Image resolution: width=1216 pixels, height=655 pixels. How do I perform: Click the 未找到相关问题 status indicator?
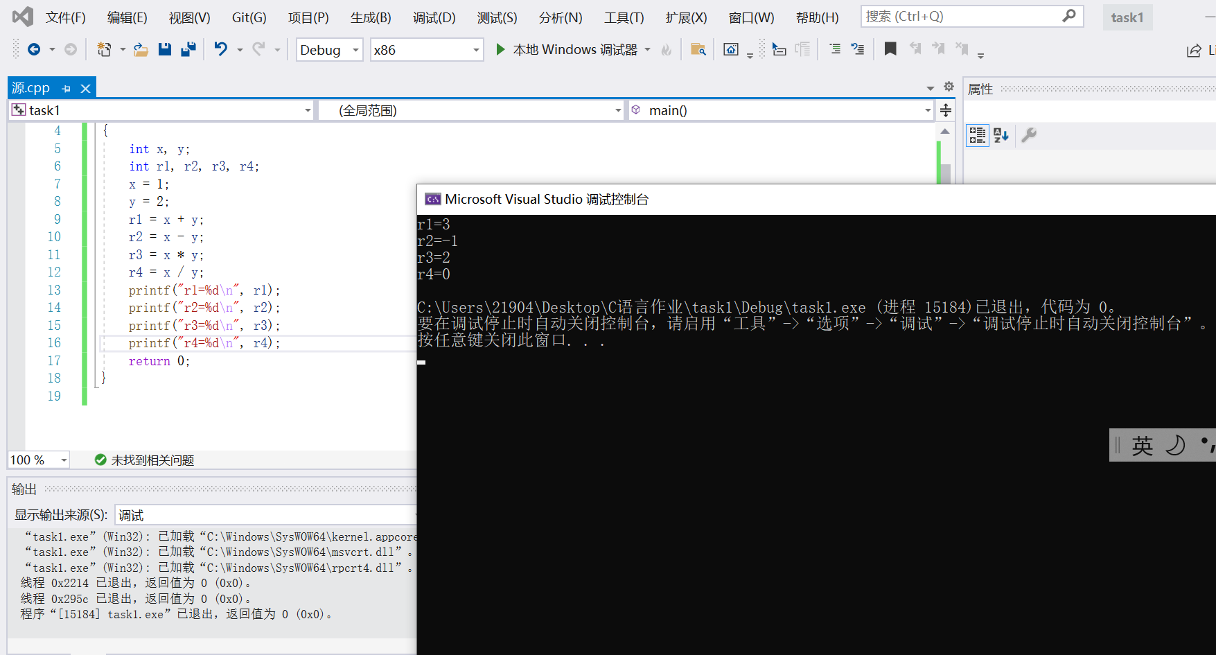pos(144,460)
